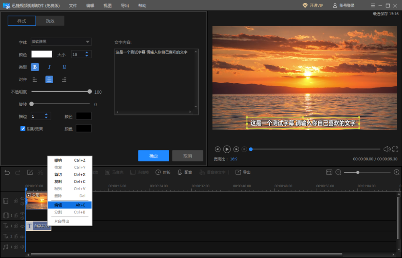The width and height of the screenshot is (402, 258).
Task: Mute the preview volume speaker
Action: [x=387, y=149]
